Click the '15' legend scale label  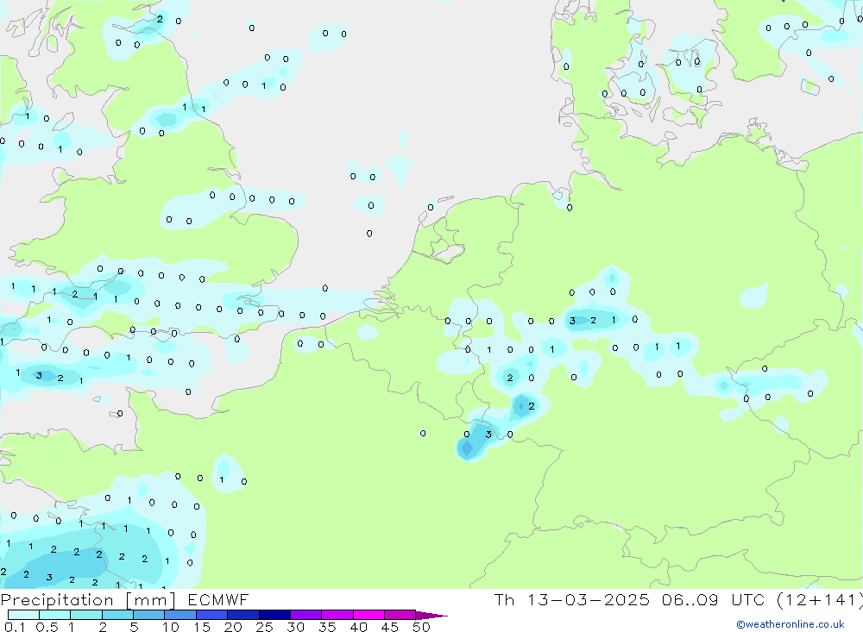pyautogui.click(x=202, y=627)
